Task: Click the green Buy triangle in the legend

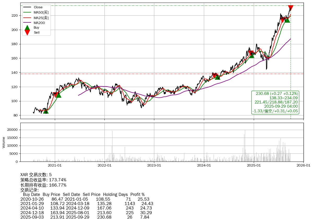Action: 27,28
